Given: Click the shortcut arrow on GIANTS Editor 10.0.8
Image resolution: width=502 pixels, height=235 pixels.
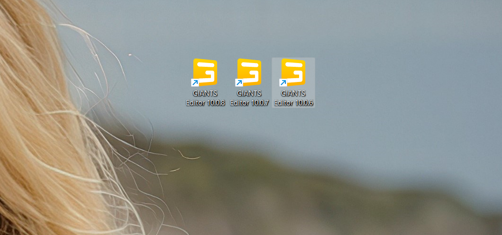Looking at the screenshot, I should pos(195,83).
